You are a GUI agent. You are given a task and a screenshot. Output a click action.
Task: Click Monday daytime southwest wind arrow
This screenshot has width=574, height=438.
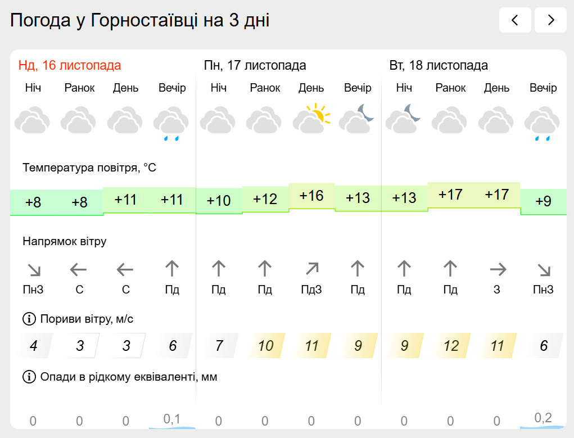click(311, 270)
